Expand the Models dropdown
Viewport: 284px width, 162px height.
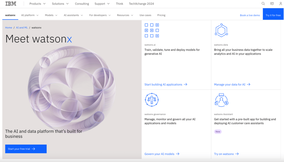[51, 15]
